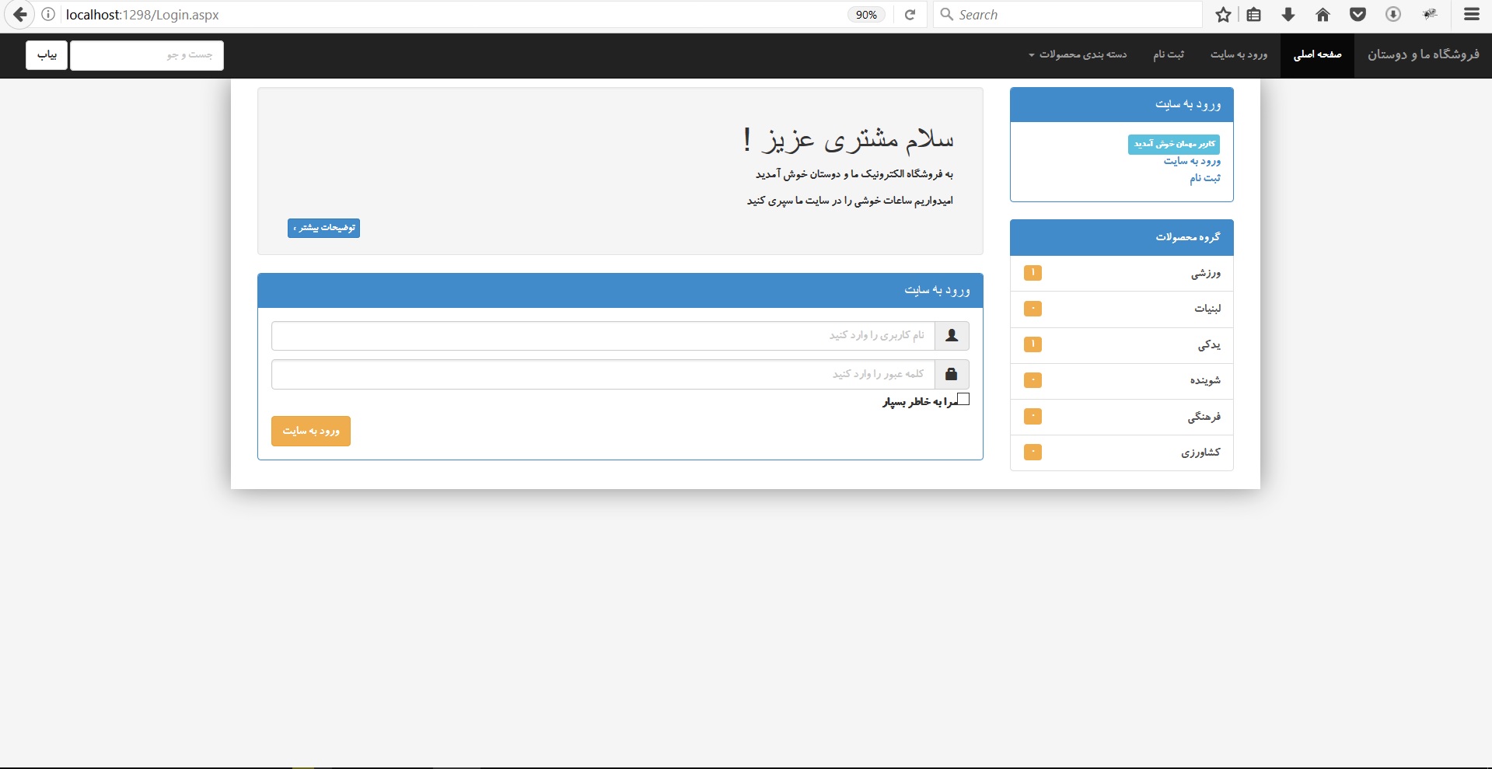Click the 'فروشگاه ما و دوستان' brand link
This screenshot has height=769, width=1492.
coord(1423,54)
